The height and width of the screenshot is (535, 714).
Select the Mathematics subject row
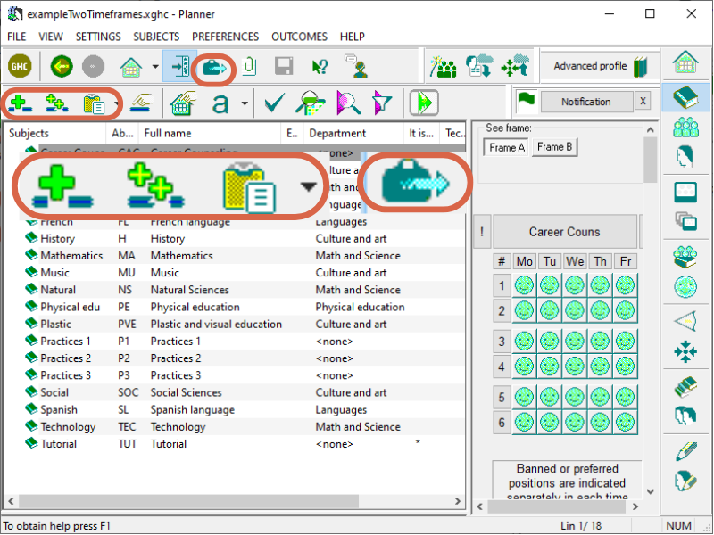(x=234, y=256)
